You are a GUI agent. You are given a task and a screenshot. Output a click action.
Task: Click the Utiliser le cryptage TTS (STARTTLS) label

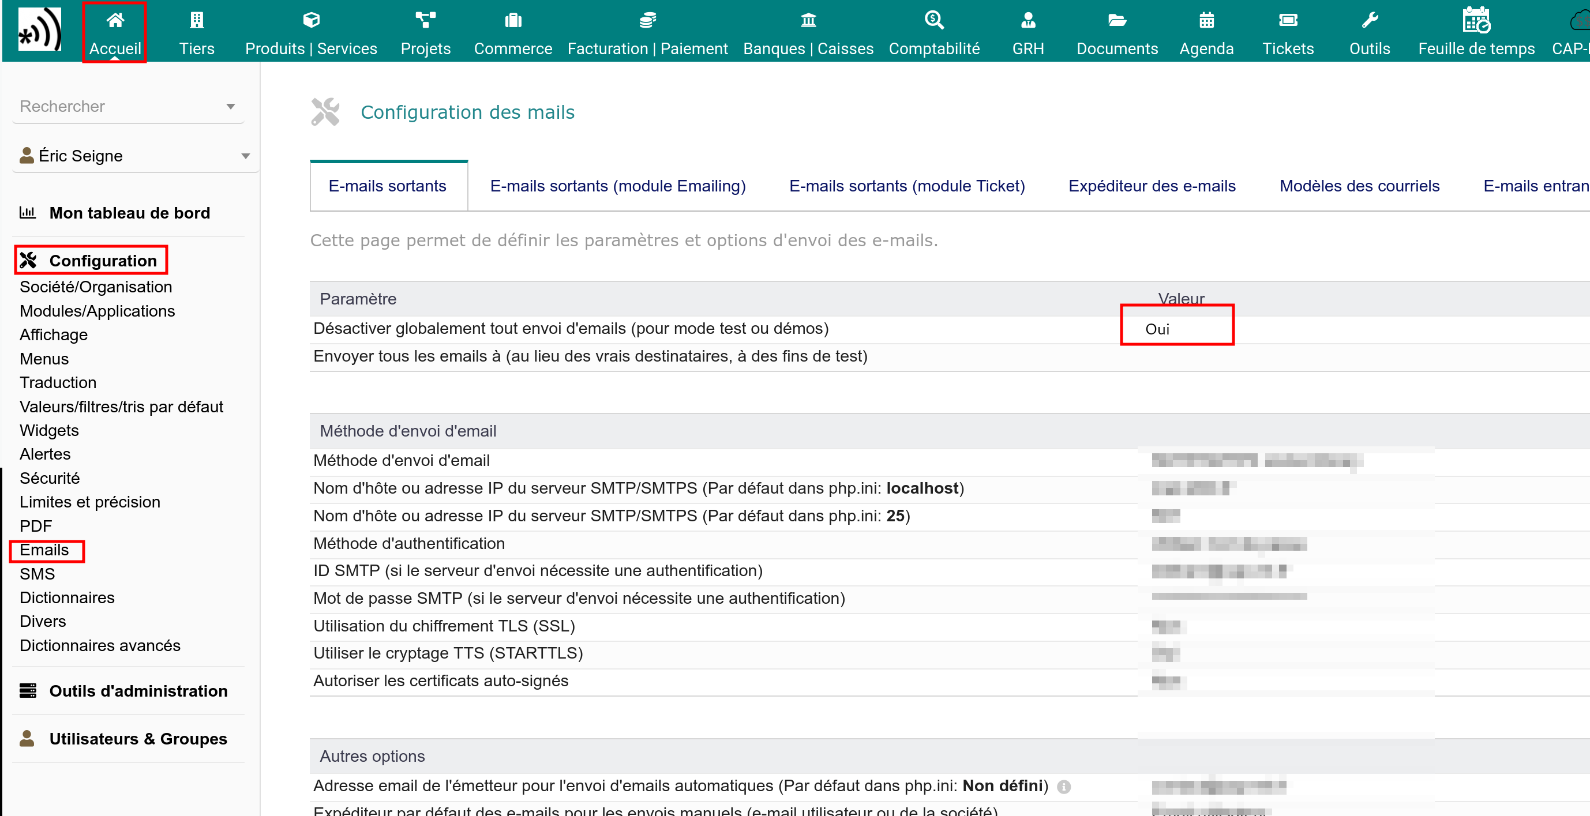pyautogui.click(x=448, y=653)
